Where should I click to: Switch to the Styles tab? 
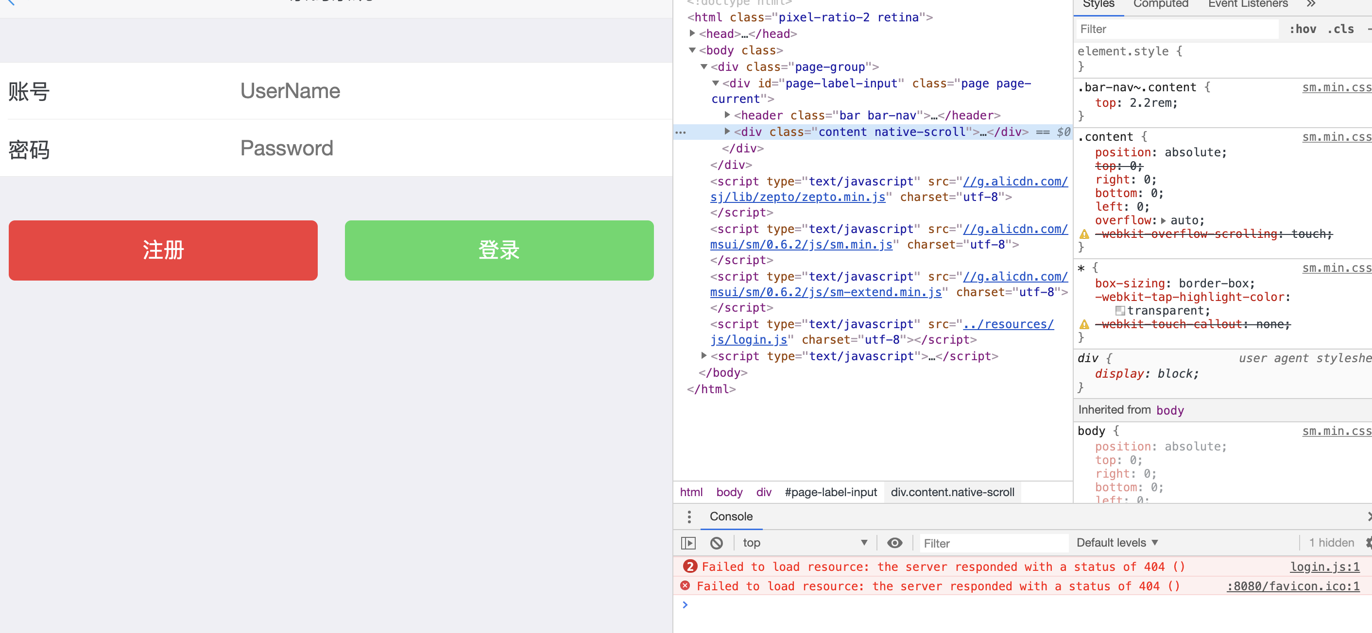pos(1098,4)
